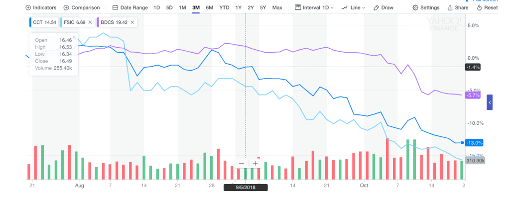
Task: Select the 6M range
Action: pyautogui.click(x=210, y=7)
